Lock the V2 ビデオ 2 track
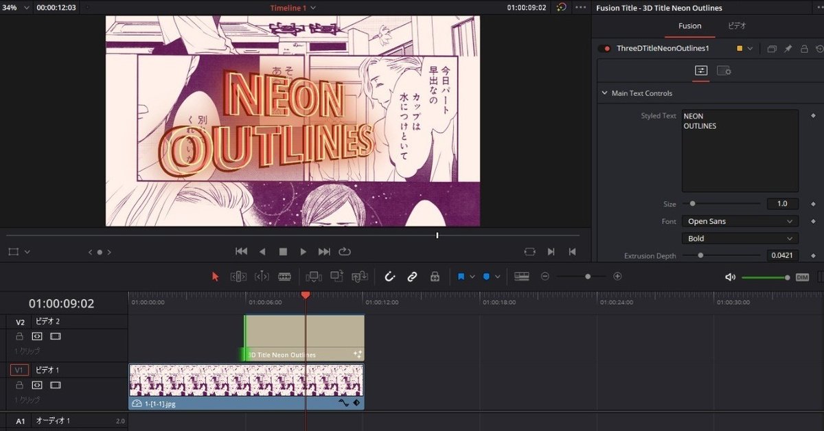 coord(19,336)
